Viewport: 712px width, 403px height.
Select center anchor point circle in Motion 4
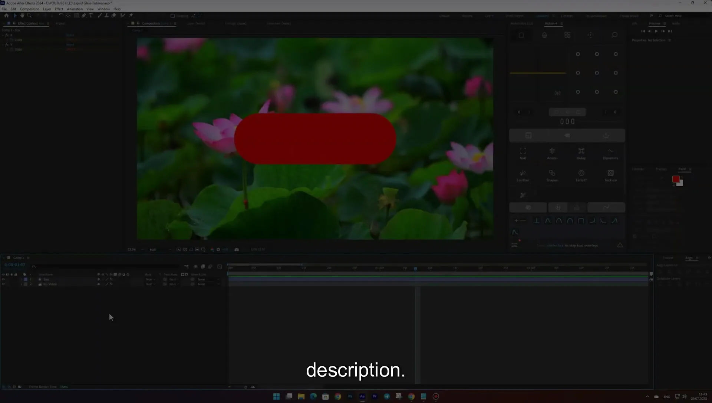(x=597, y=73)
